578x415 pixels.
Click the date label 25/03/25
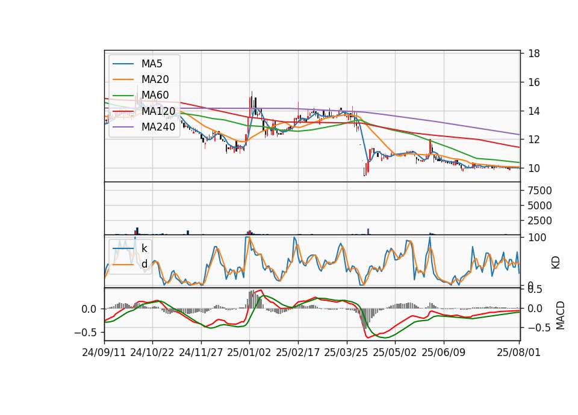[x=346, y=353]
